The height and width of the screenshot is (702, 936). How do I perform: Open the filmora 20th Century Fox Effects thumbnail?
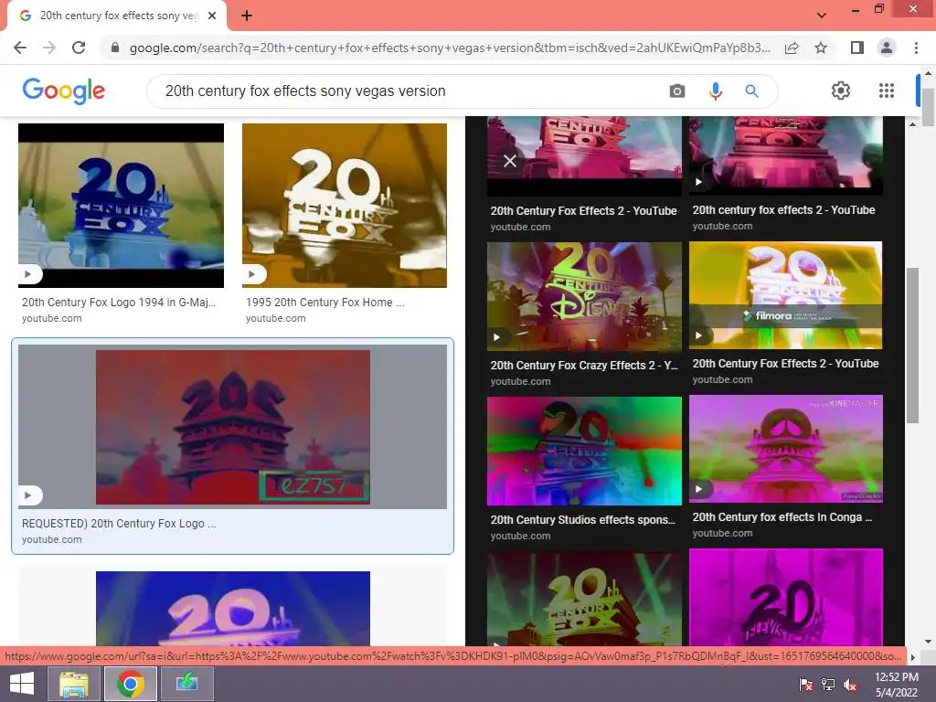point(785,295)
